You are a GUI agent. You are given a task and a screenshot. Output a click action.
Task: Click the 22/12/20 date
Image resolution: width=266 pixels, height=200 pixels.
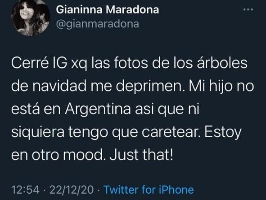(72, 190)
